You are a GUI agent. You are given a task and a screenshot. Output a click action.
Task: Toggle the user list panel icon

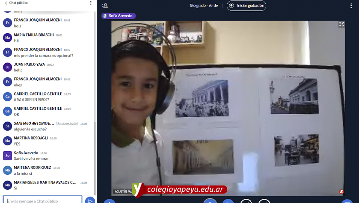(105, 6)
